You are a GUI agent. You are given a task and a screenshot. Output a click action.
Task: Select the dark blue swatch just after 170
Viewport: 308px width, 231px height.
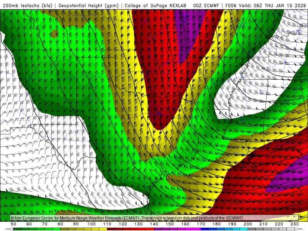(x=205, y=229)
